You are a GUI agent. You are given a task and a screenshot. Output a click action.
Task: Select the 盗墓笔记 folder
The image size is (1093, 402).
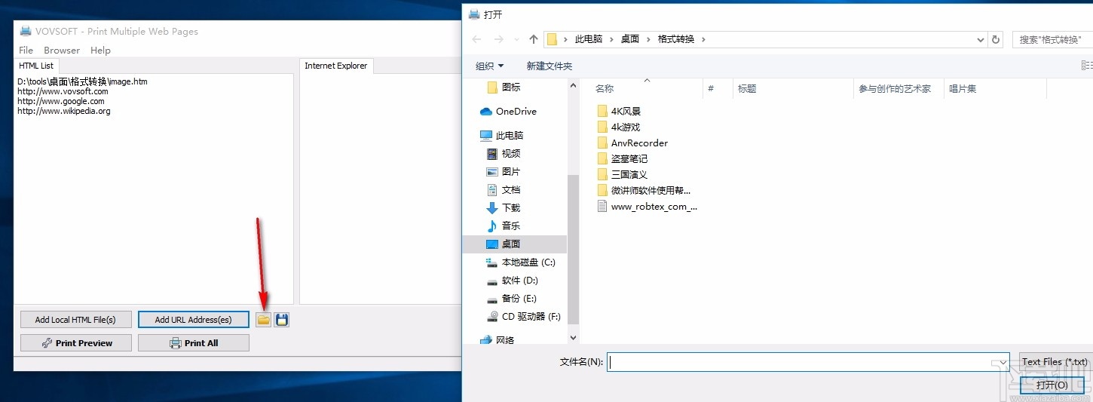[x=622, y=158]
